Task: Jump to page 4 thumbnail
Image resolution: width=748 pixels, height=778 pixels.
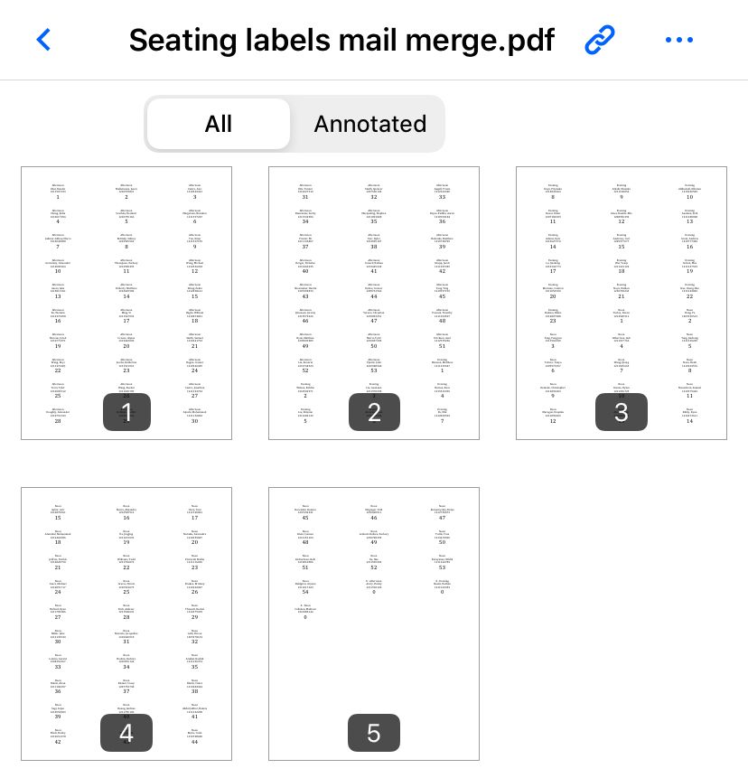Action: click(x=126, y=623)
